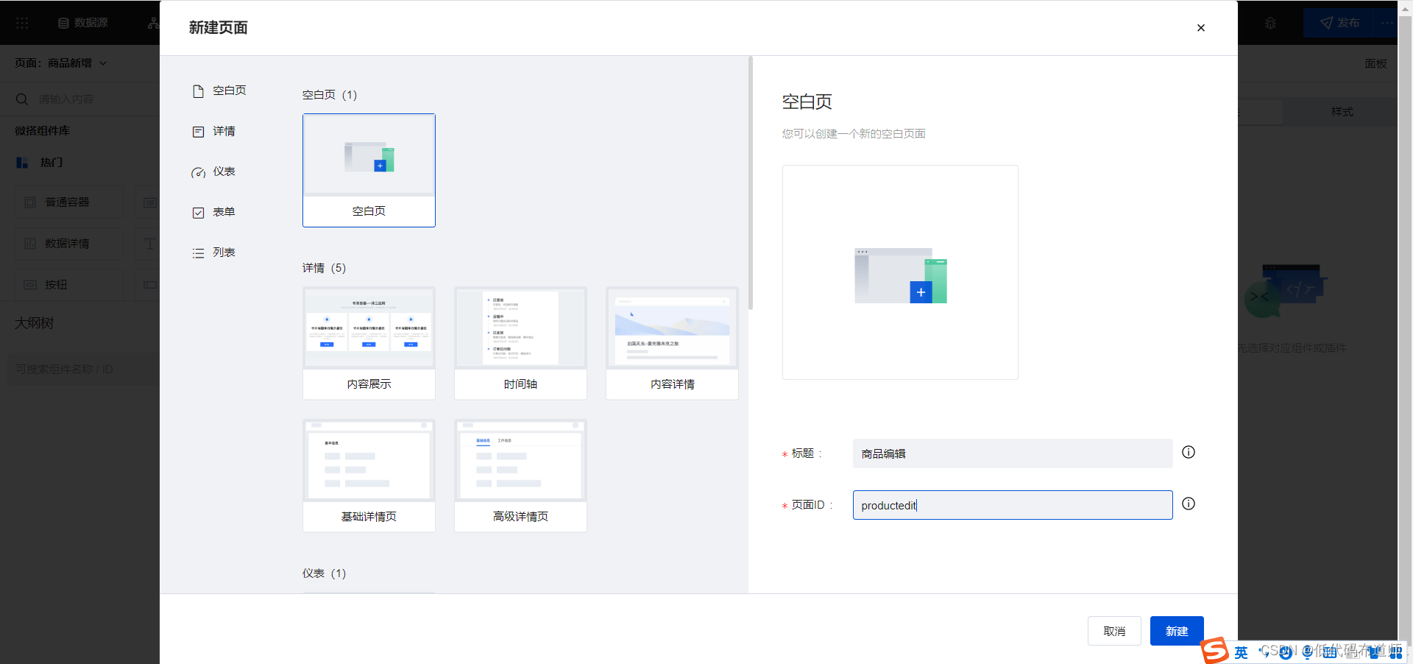Select 数据详情 component in background panel

coord(69,243)
